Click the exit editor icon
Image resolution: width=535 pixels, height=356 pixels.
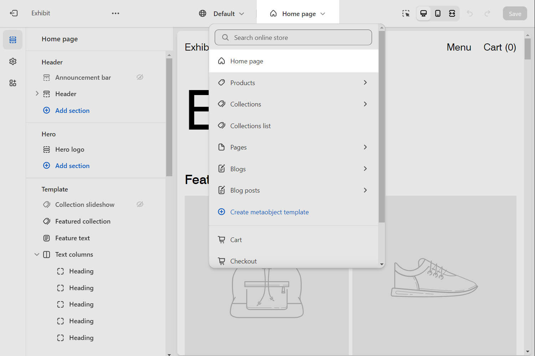14,13
